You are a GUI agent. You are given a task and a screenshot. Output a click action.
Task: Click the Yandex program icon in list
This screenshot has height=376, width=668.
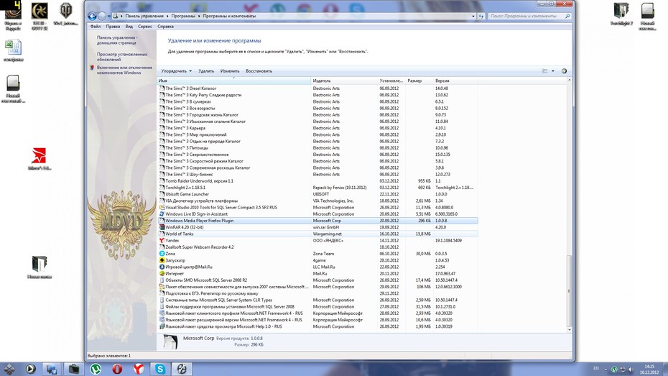coord(162,240)
